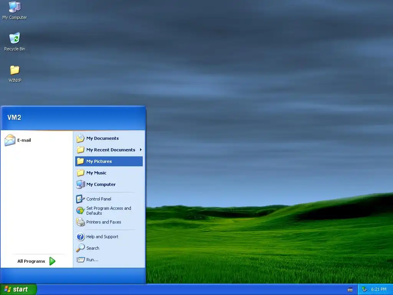Click the Printers and Faxes icon

coord(80,222)
